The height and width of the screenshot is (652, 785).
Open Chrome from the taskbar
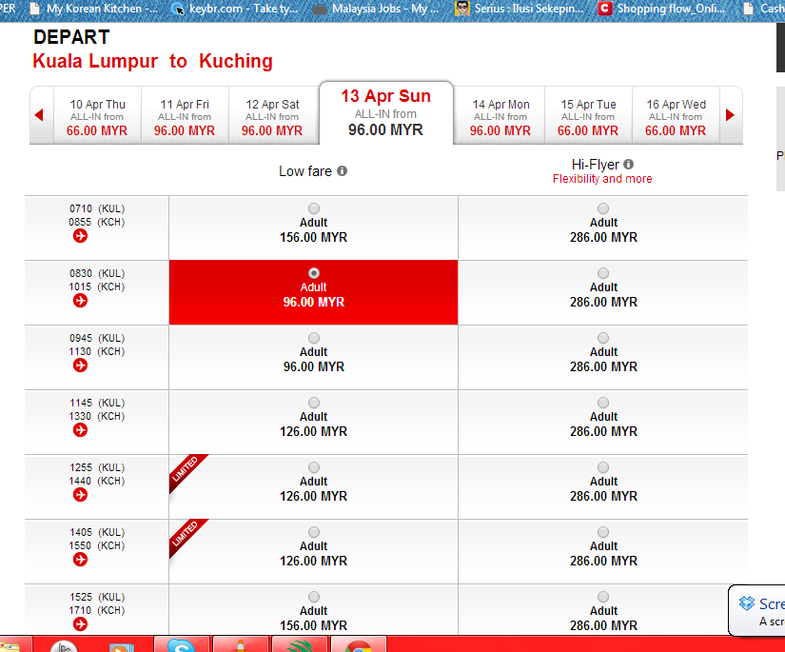point(359,645)
